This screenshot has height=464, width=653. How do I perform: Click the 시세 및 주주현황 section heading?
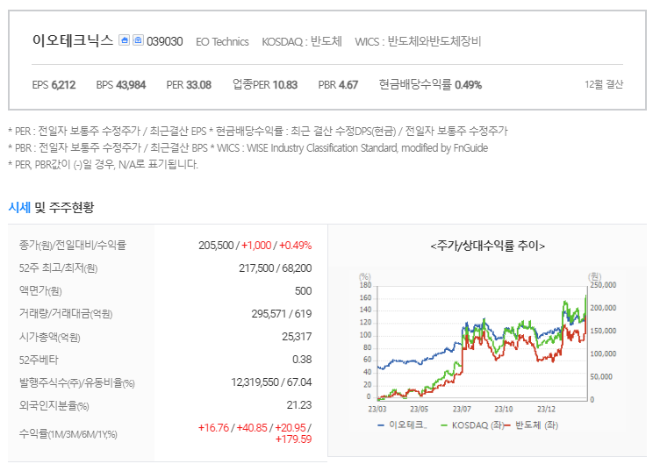click(x=51, y=207)
